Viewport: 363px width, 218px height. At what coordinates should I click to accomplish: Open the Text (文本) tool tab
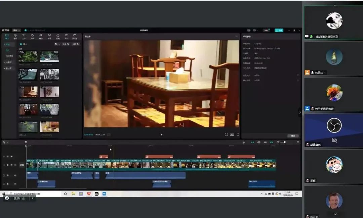coord(24,36)
